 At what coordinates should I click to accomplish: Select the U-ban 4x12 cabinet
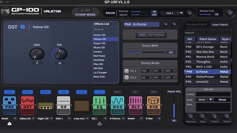81,106
